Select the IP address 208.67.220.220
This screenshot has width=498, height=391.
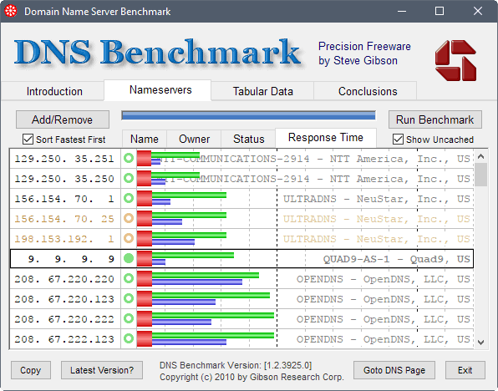[64, 279]
